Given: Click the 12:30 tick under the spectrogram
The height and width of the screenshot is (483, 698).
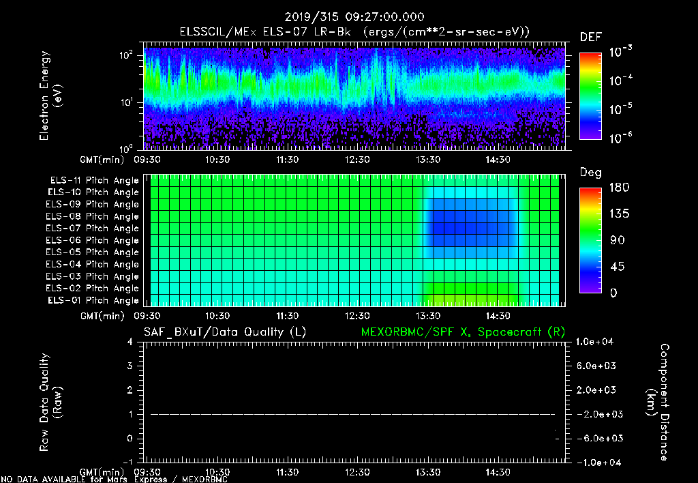Looking at the screenshot, I should pyautogui.click(x=357, y=160).
